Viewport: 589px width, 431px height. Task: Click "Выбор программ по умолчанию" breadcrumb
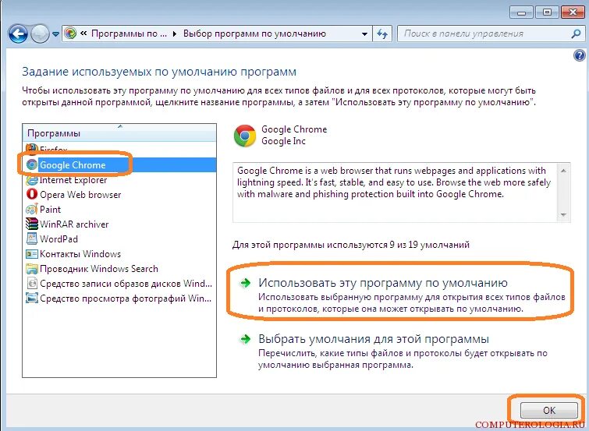pyautogui.click(x=254, y=34)
